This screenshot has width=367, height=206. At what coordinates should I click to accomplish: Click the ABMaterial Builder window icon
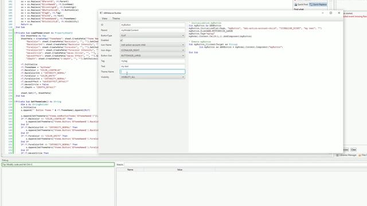(x=101, y=13)
